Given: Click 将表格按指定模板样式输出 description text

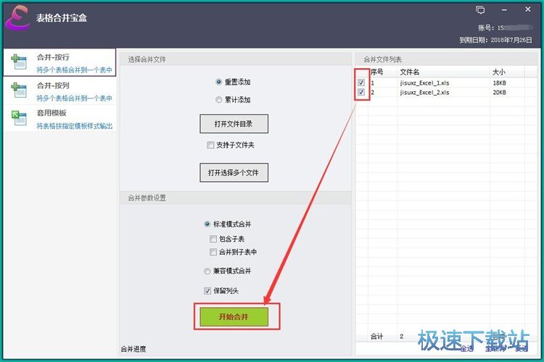Looking at the screenshot, I should click(75, 126).
